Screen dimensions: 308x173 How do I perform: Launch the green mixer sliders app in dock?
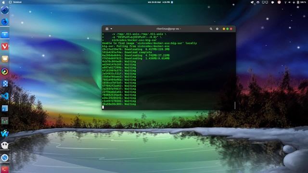click(5, 121)
